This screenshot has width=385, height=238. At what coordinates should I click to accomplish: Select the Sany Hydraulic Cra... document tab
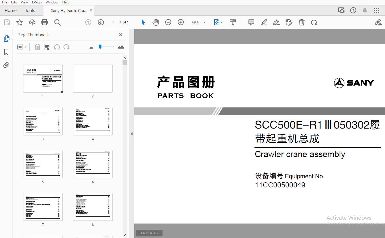pos(69,11)
